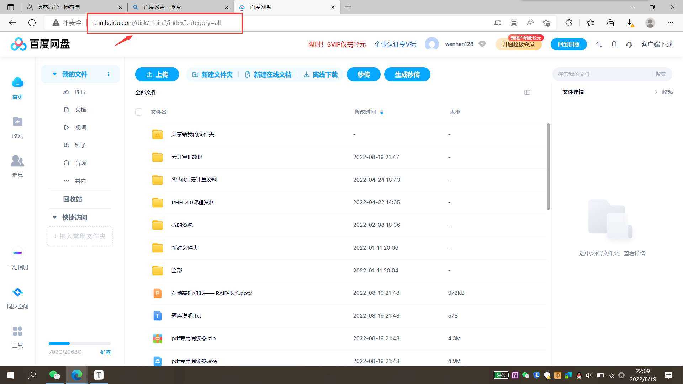The image size is (683, 384).
Task: Click the diamond membership badge icon
Action: click(482, 44)
